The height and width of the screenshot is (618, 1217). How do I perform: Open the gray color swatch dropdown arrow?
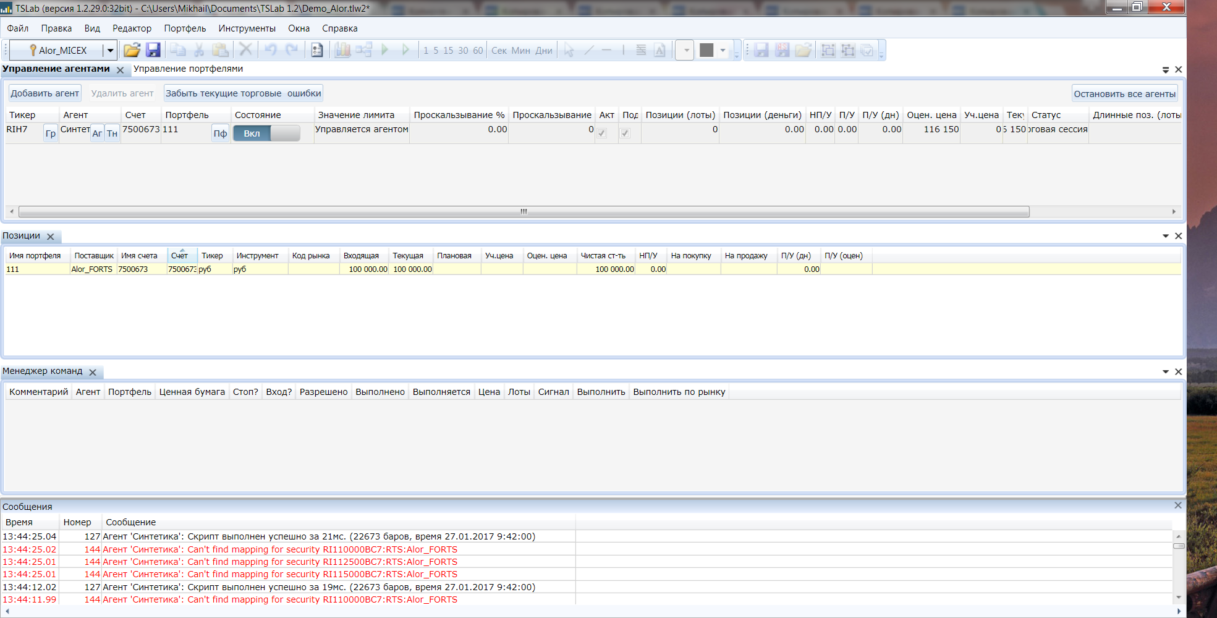[x=723, y=50]
